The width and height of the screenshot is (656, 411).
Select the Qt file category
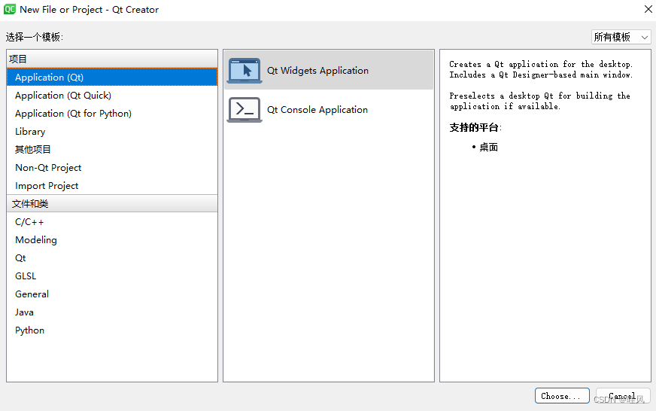tap(112, 258)
